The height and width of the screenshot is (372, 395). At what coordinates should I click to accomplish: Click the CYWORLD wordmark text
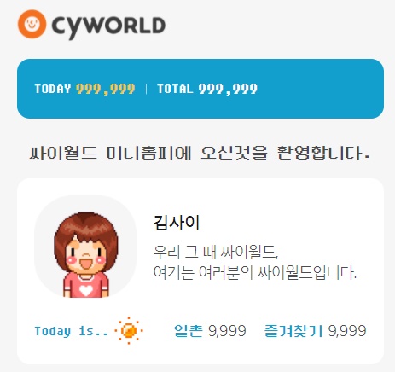(x=108, y=26)
